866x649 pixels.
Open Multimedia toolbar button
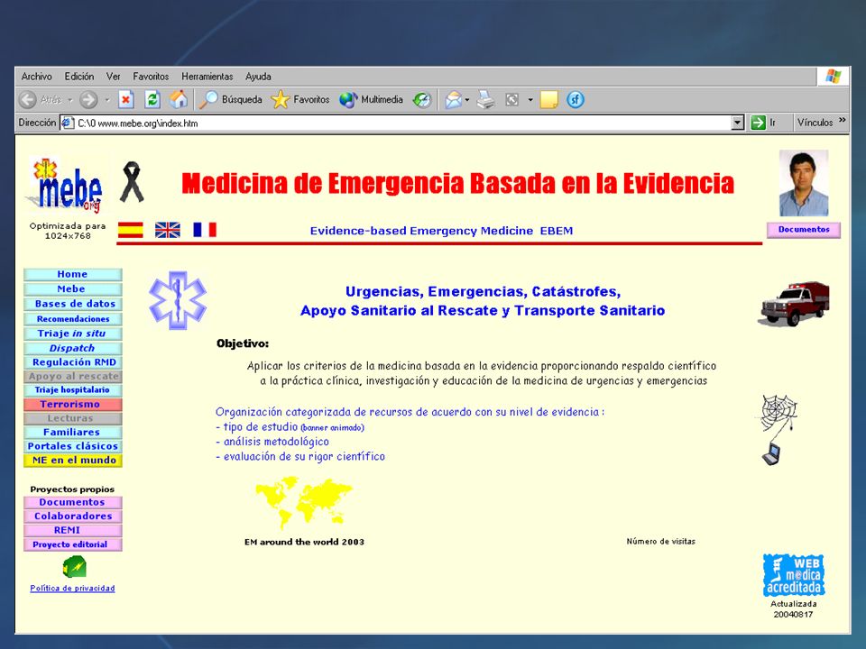pyautogui.click(x=371, y=100)
